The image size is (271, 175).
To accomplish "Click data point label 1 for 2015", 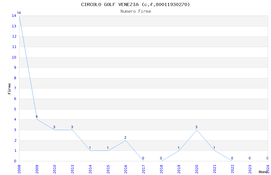I will [x=108, y=148].
